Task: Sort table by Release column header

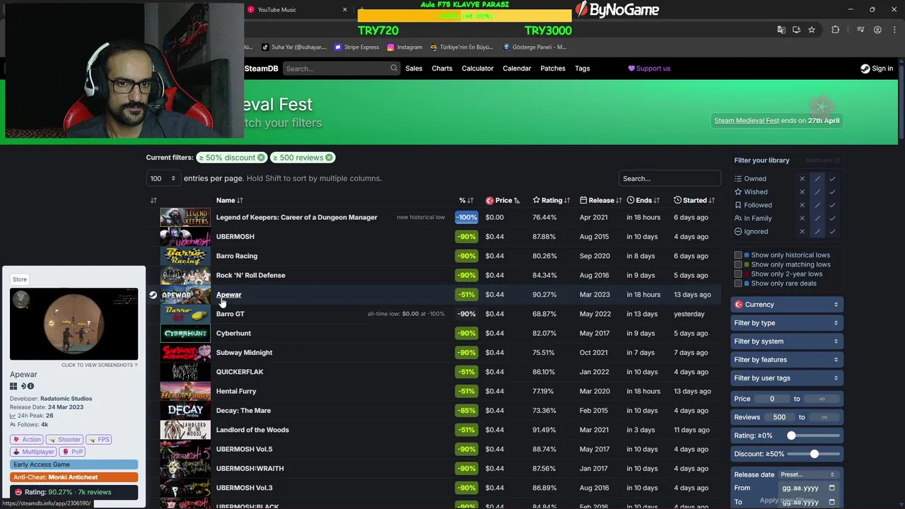Action: [x=600, y=201]
